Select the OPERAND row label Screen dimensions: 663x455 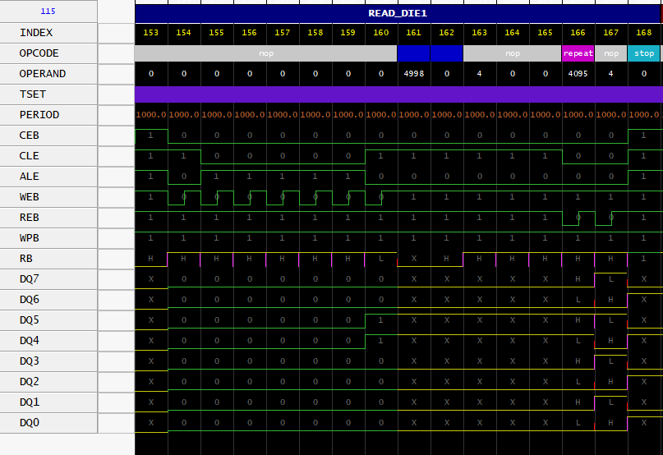click(48, 74)
